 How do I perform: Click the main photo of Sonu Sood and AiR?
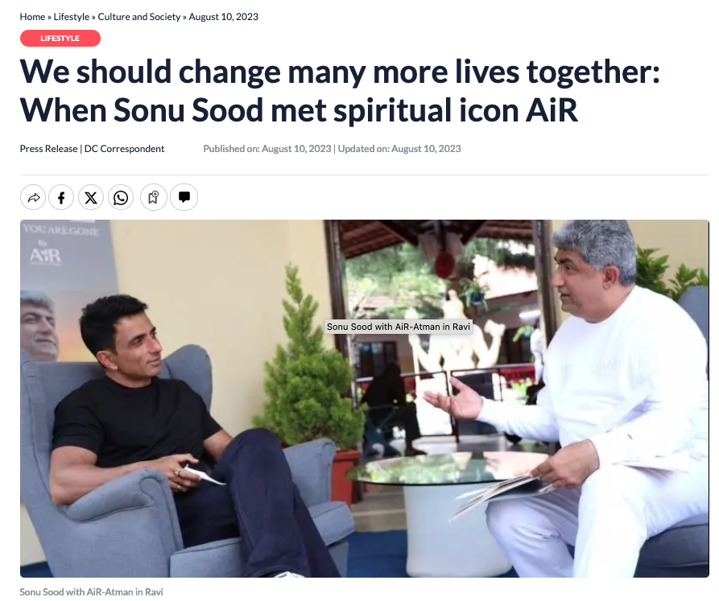[x=365, y=398]
